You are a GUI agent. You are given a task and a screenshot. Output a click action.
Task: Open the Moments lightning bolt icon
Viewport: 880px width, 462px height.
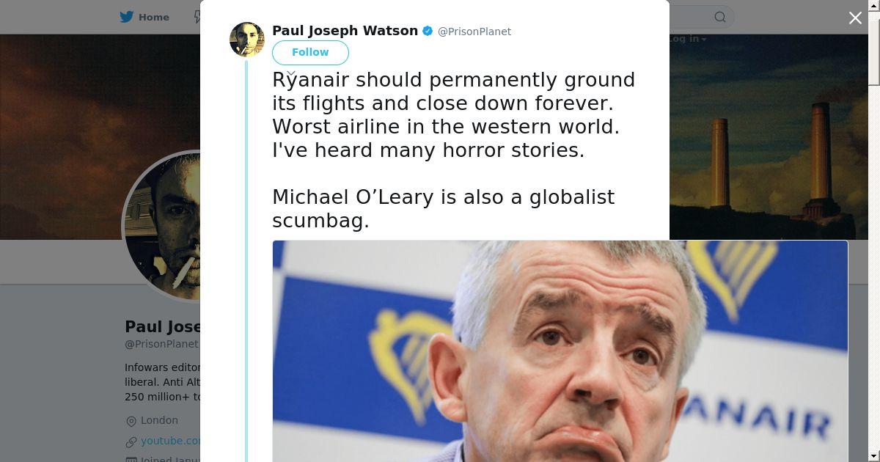click(x=197, y=17)
